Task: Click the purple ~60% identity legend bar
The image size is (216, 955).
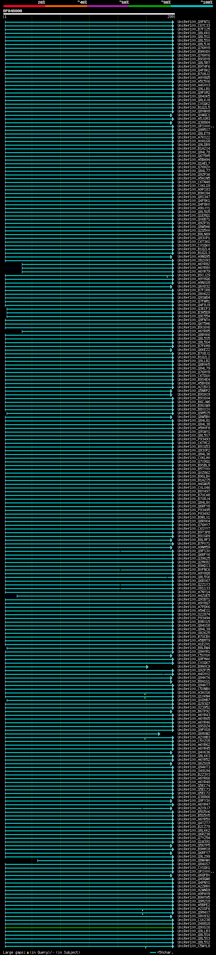Action: (108, 6)
